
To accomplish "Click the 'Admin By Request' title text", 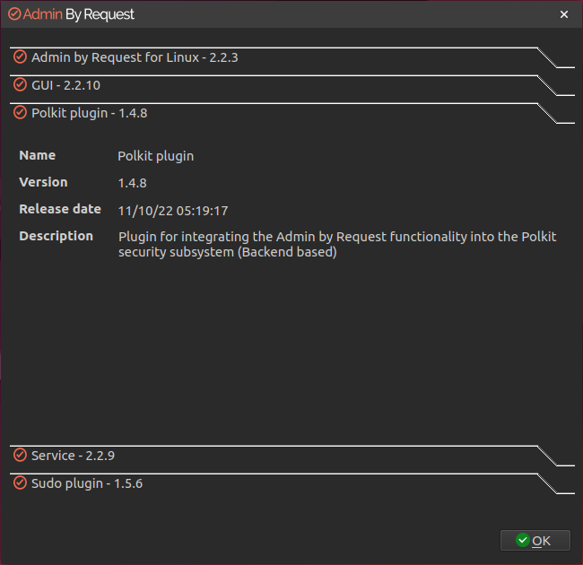I will tap(78, 14).
